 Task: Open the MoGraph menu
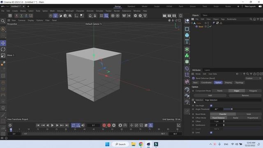(x=69, y=11)
